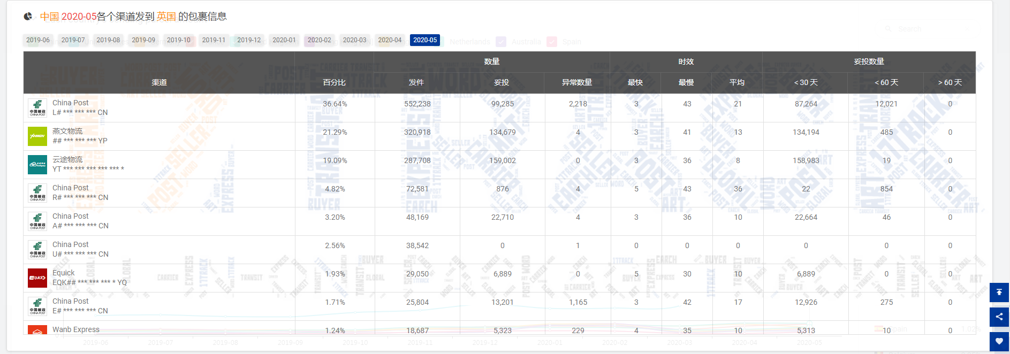Click 燕文物流 channel name
The image size is (1010, 354).
pyautogui.click(x=67, y=131)
